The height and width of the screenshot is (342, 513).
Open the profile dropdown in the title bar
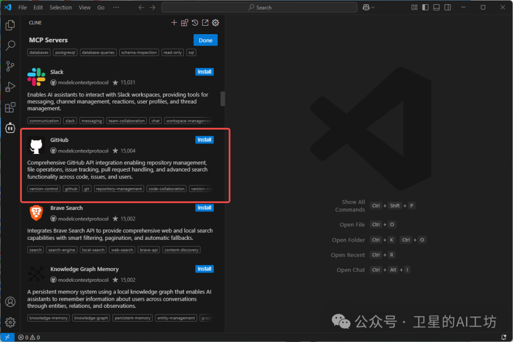click(x=368, y=7)
